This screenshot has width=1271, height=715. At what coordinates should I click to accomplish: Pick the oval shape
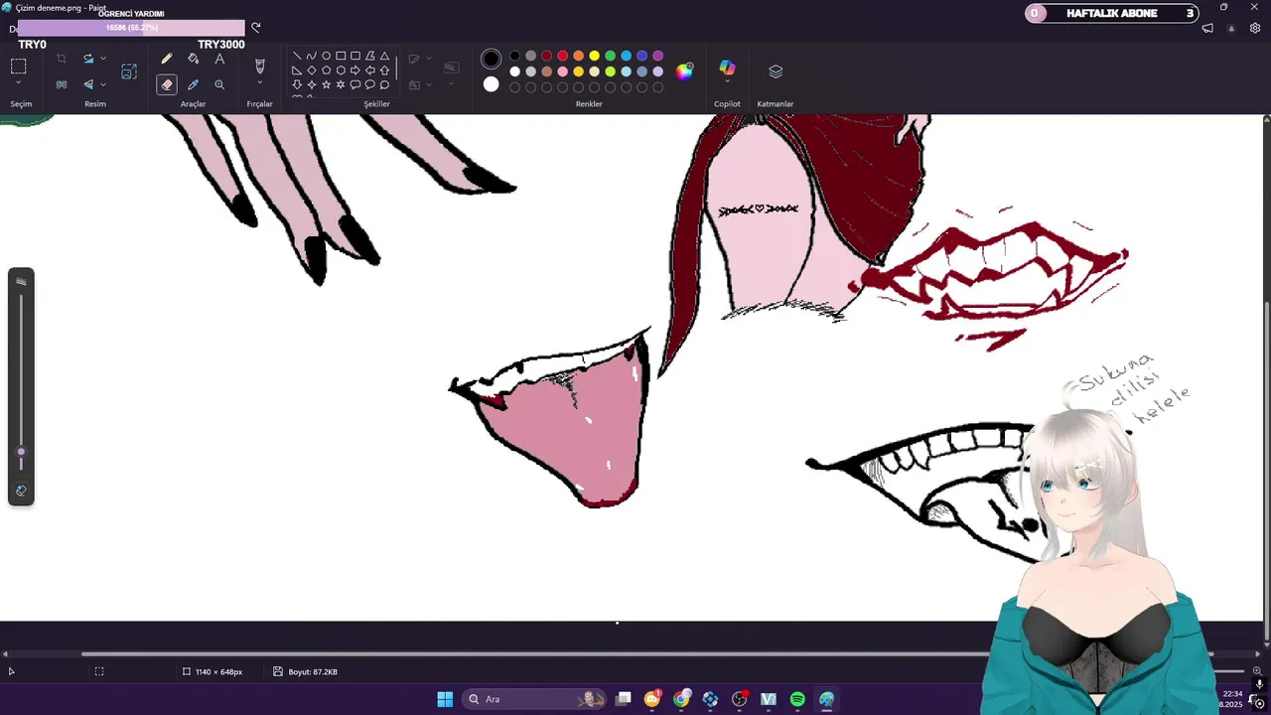pyautogui.click(x=326, y=56)
